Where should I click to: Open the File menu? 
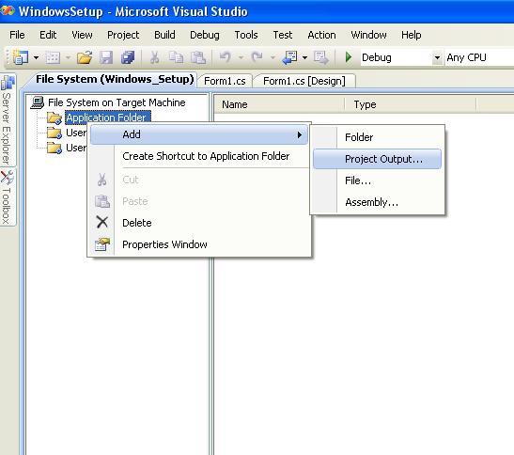17,35
